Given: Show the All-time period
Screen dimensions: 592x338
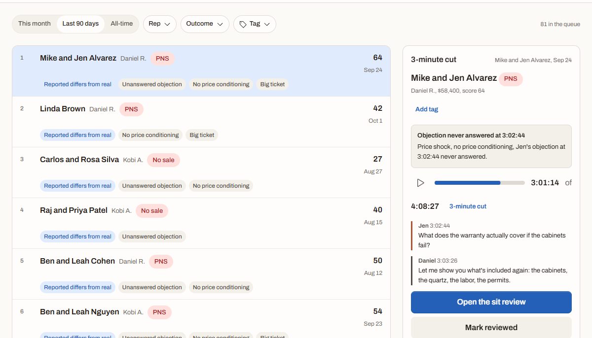Looking at the screenshot, I should pyautogui.click(x=121, y=24).
